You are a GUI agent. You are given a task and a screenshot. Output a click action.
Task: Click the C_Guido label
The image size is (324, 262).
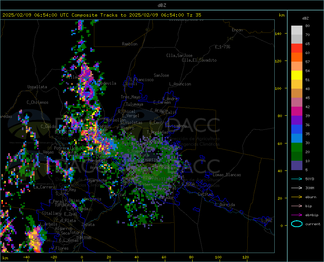pos(48,126)
